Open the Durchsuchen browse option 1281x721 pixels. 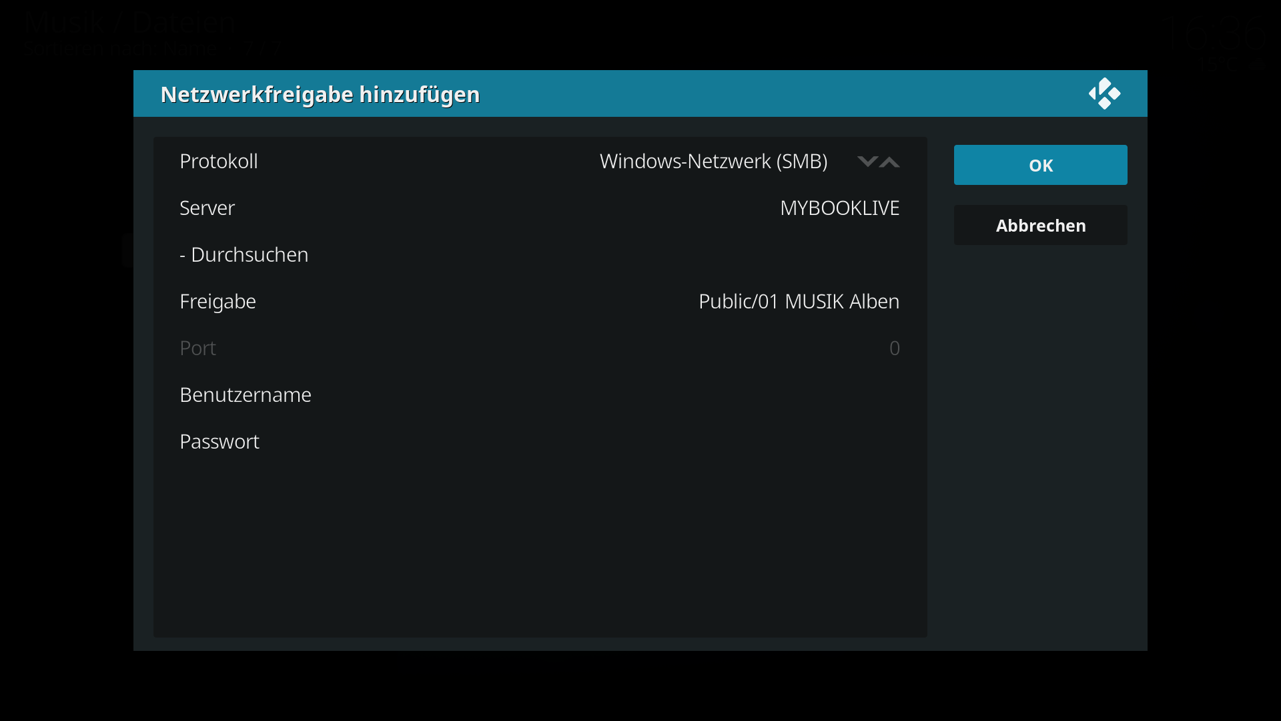coord(244,255)
